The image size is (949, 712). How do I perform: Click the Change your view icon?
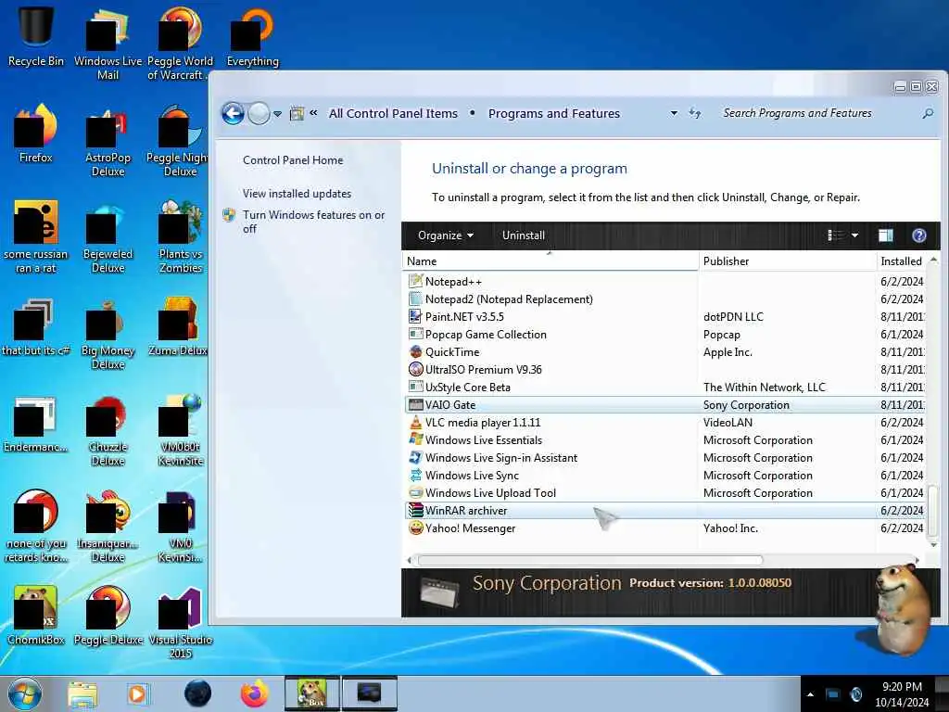coord(836,235)
